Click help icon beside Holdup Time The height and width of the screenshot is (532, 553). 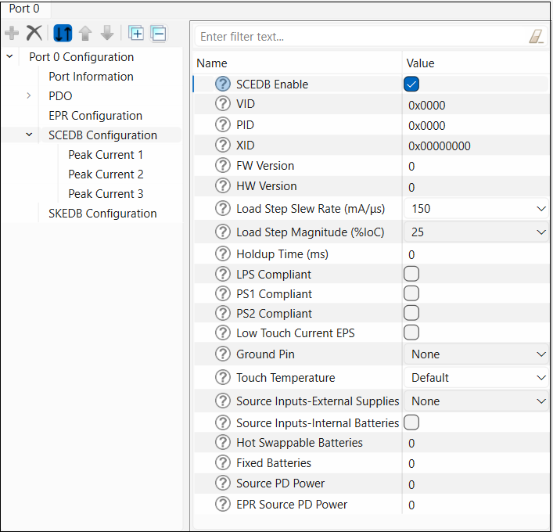[223, 254]
